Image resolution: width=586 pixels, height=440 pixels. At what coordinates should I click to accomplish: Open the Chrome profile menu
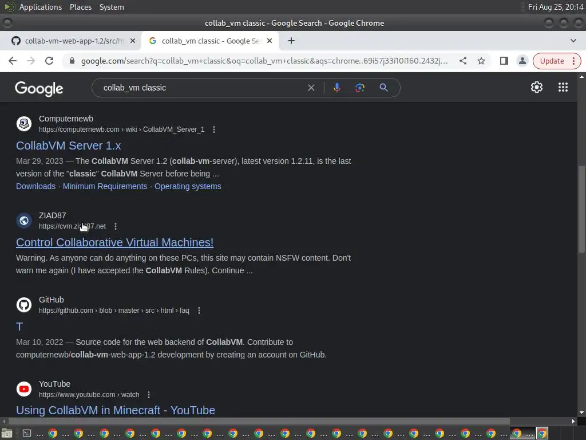[522, 61]
